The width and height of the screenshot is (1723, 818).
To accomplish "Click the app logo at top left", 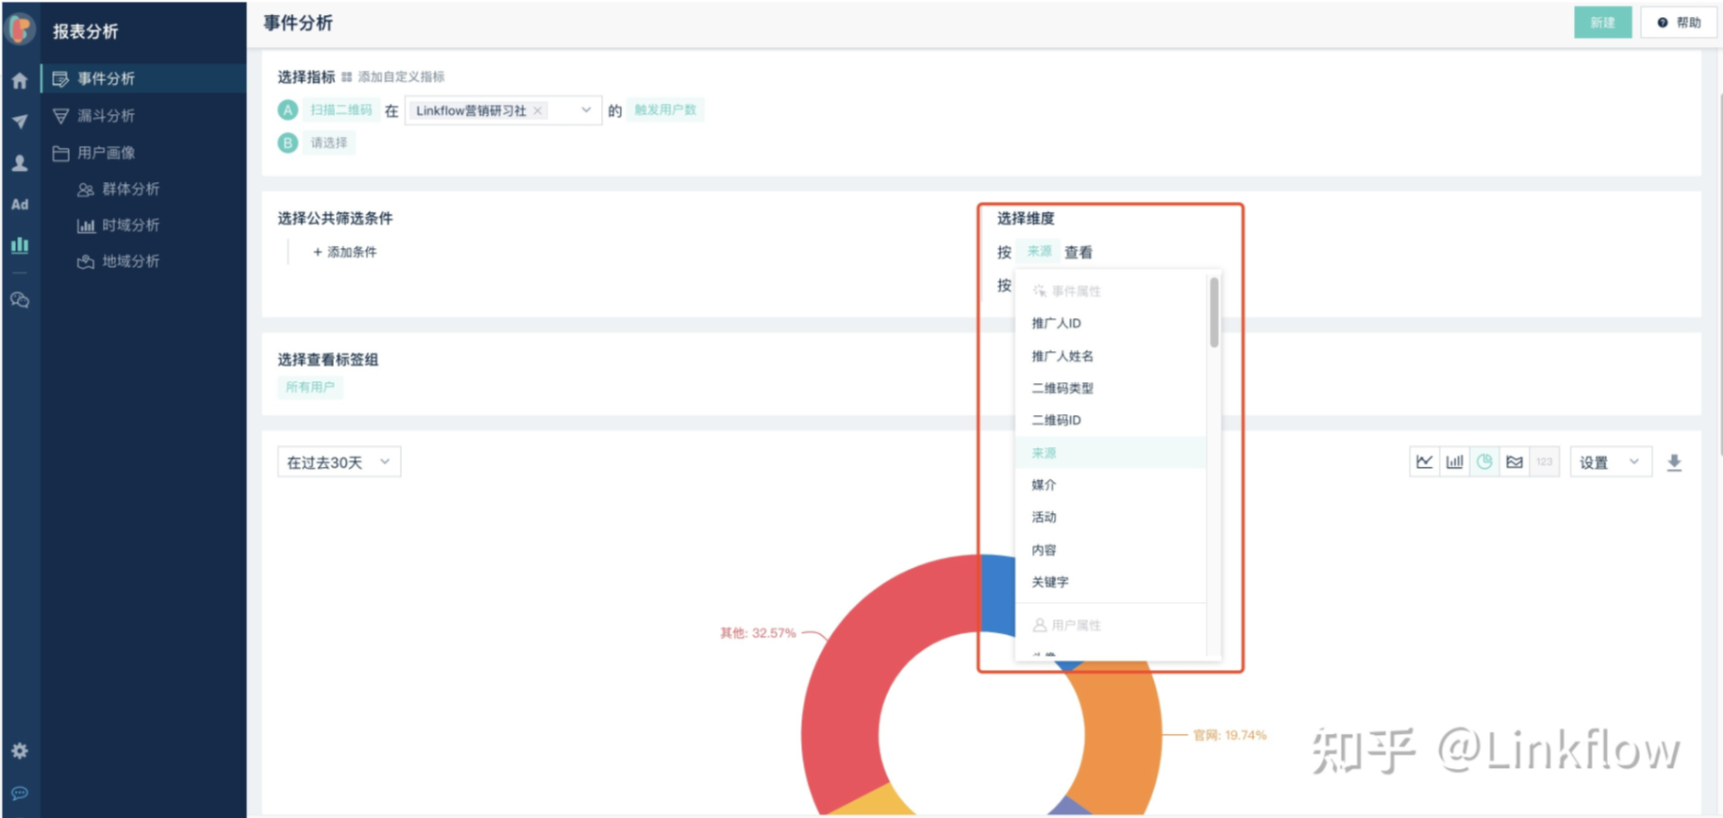I will pos(20,29).
